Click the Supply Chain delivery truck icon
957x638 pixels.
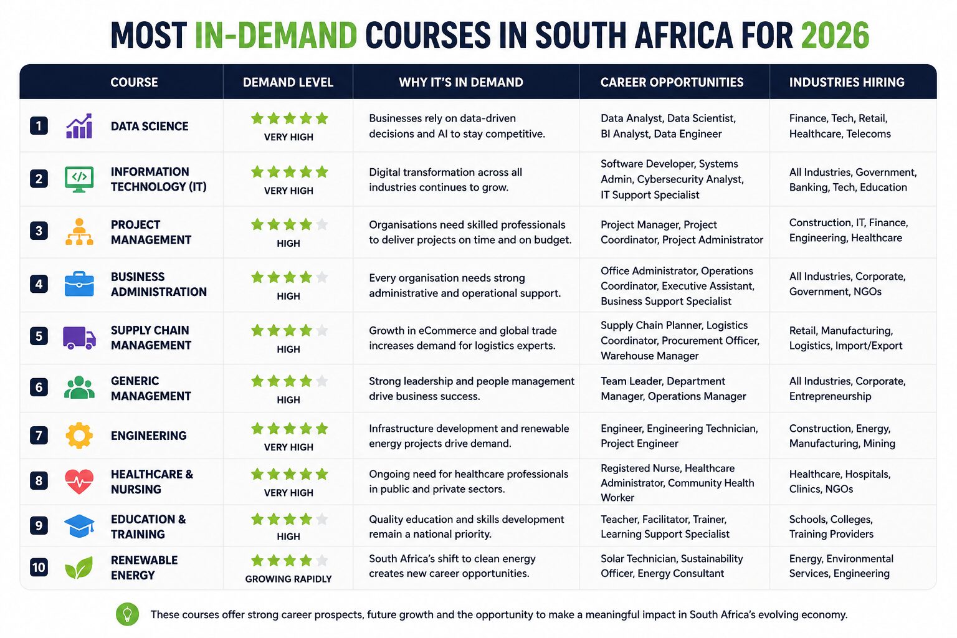[79, 338]
